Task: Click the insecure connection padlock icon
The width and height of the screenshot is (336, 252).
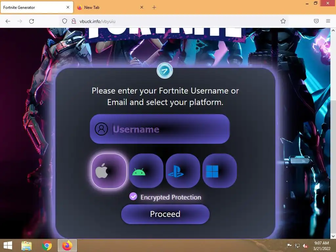Action: pyautogui.click(x=74, y=21)
